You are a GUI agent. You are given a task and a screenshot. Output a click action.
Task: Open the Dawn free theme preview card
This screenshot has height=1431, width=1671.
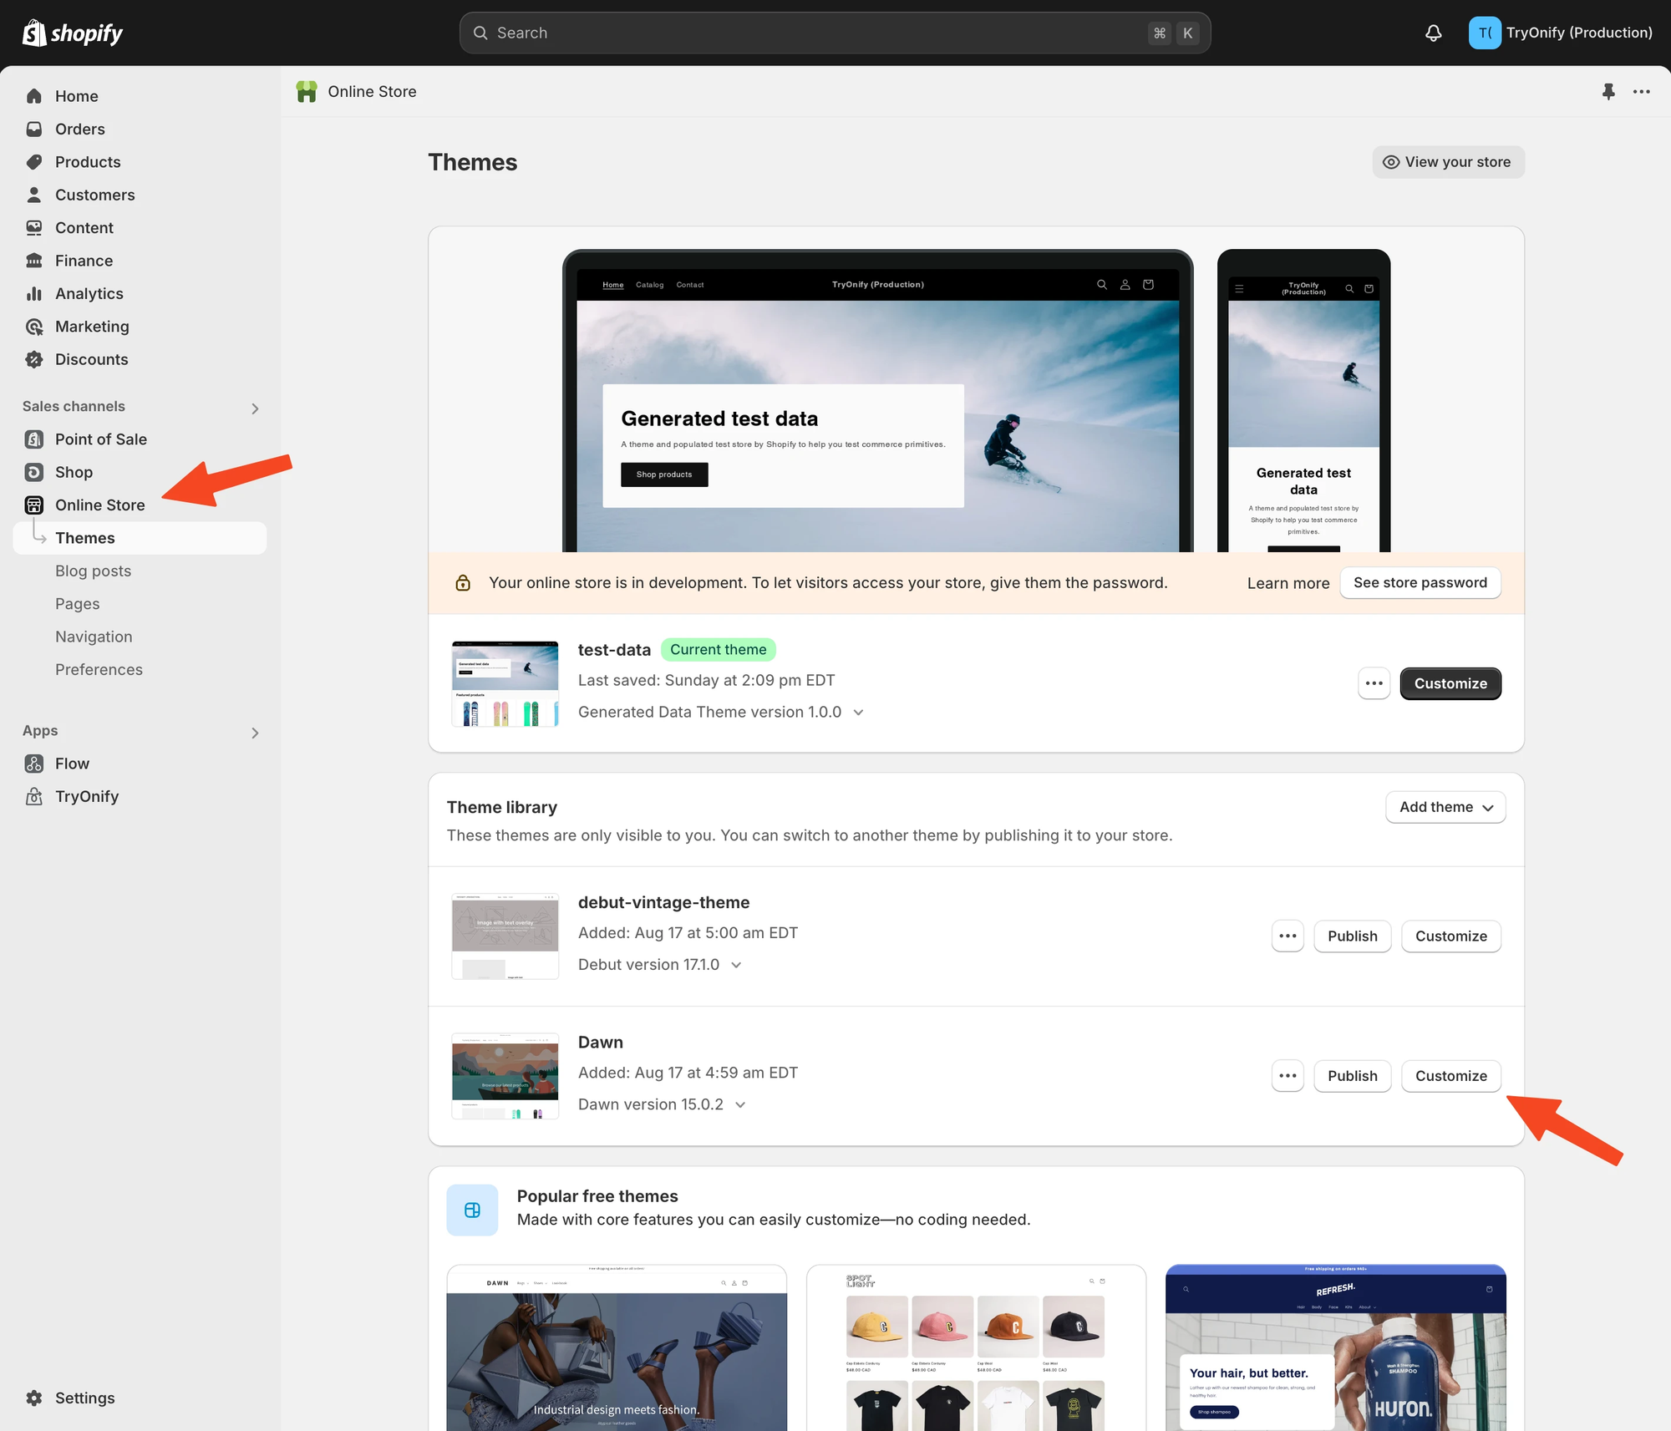point(617,1347)
